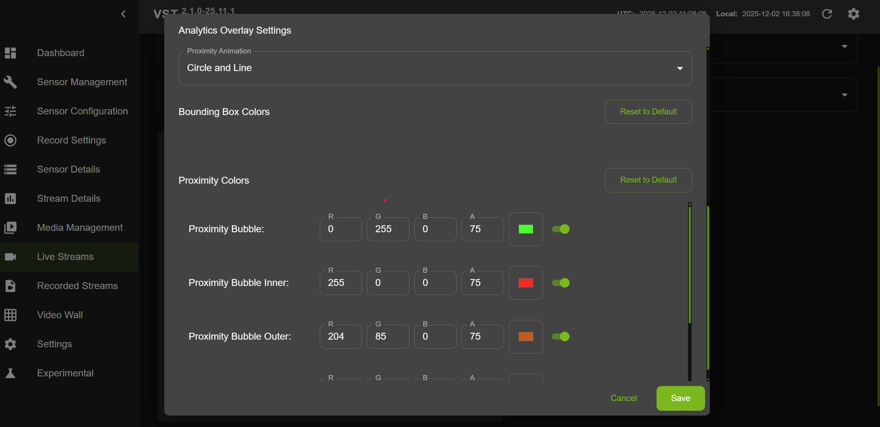Open the Dashboard panel
This screenshot has height=427, width=880.
coord(61,53)
